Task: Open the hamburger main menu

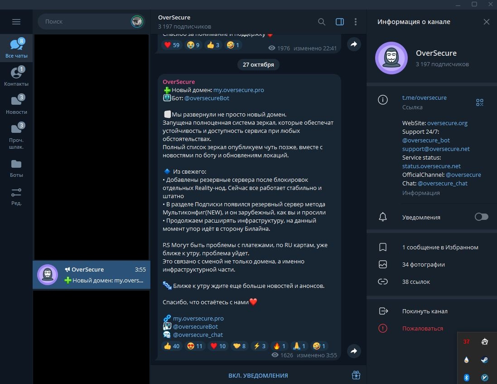Action: coord(16,22)
